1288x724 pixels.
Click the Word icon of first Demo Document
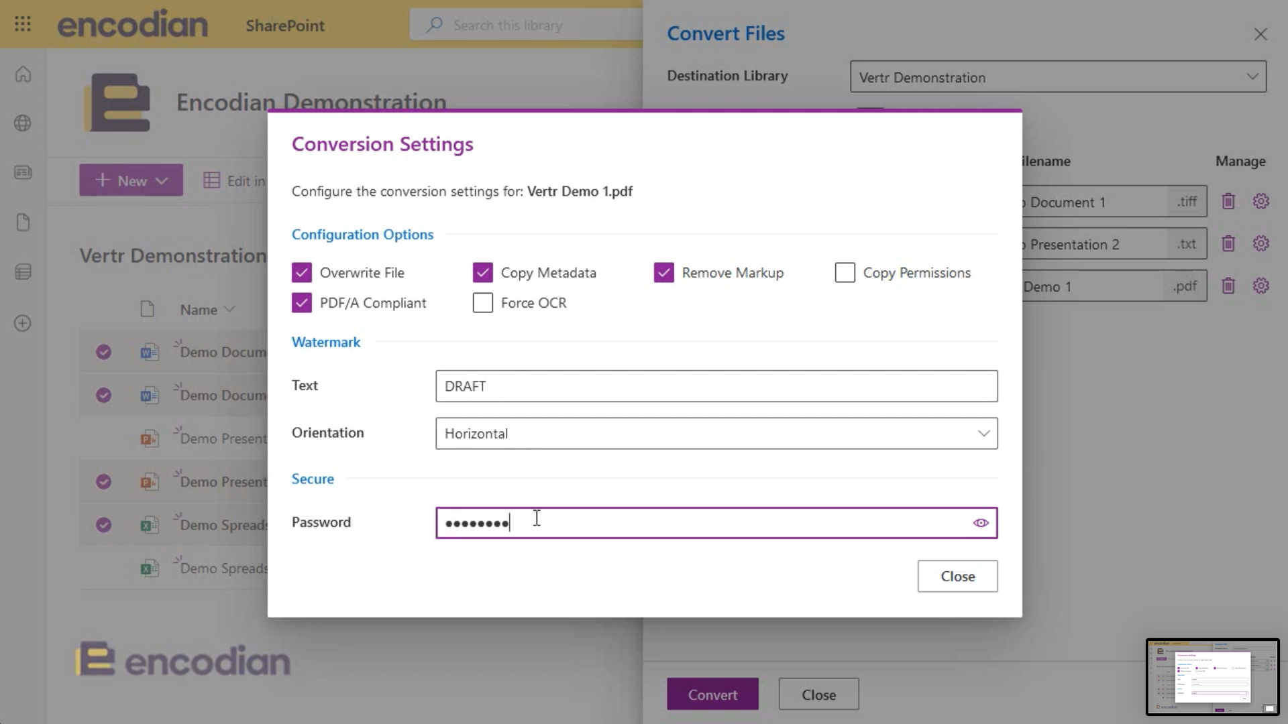pos(149,352)
